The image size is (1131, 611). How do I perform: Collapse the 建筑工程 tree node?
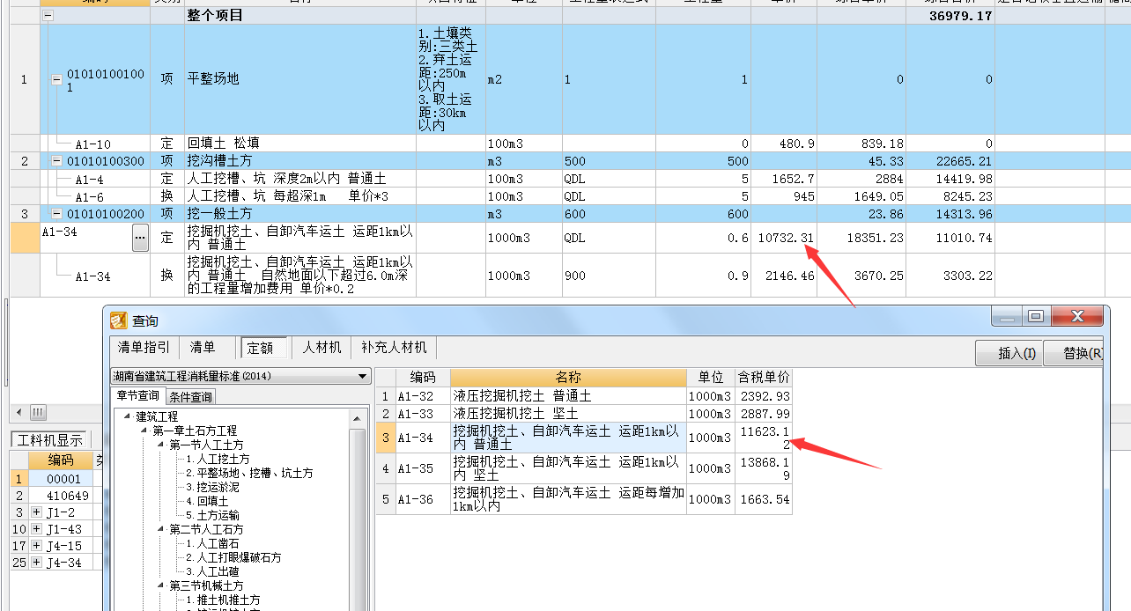coord(127,416)
